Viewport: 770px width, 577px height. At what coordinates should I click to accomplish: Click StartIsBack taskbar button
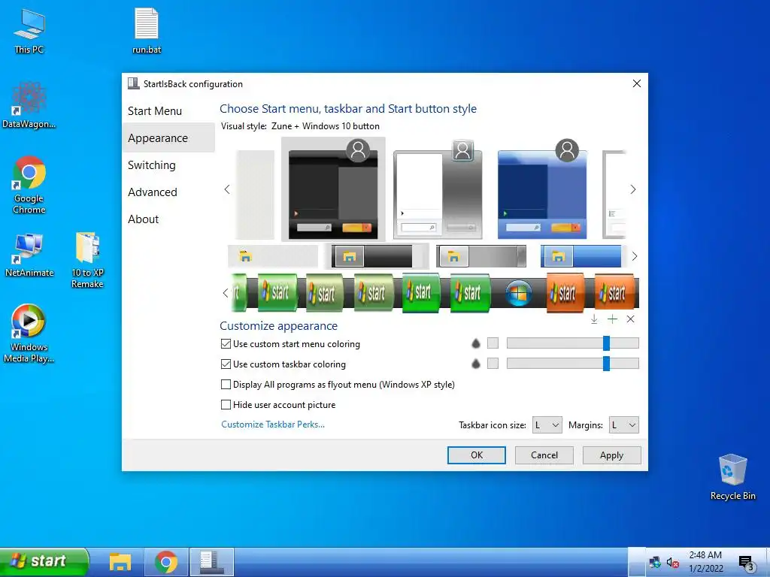click(211, 562)
